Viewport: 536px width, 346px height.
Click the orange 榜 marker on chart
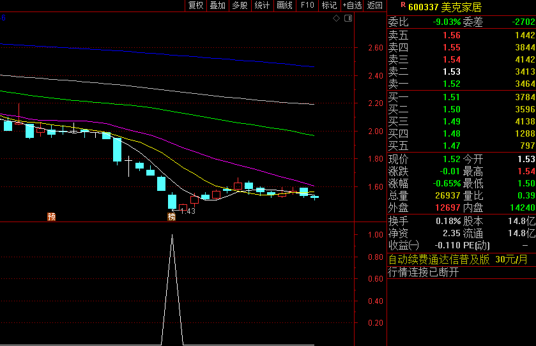point(171,216)
